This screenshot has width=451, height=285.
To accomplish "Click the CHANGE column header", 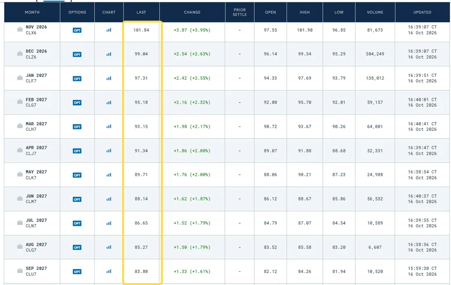I will pos(192,12).
